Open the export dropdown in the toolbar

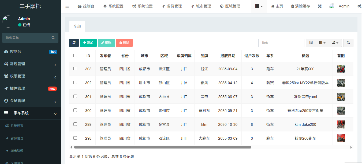(335, 43)
